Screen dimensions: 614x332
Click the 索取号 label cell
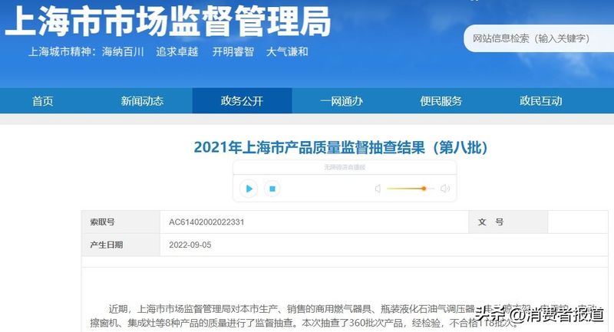[x=121, y=222]
